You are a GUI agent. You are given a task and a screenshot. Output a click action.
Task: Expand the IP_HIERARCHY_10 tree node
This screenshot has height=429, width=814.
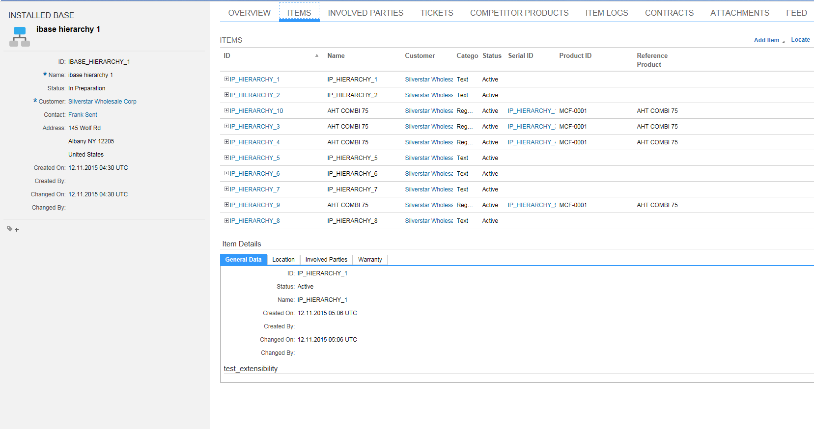coord(226,110)
